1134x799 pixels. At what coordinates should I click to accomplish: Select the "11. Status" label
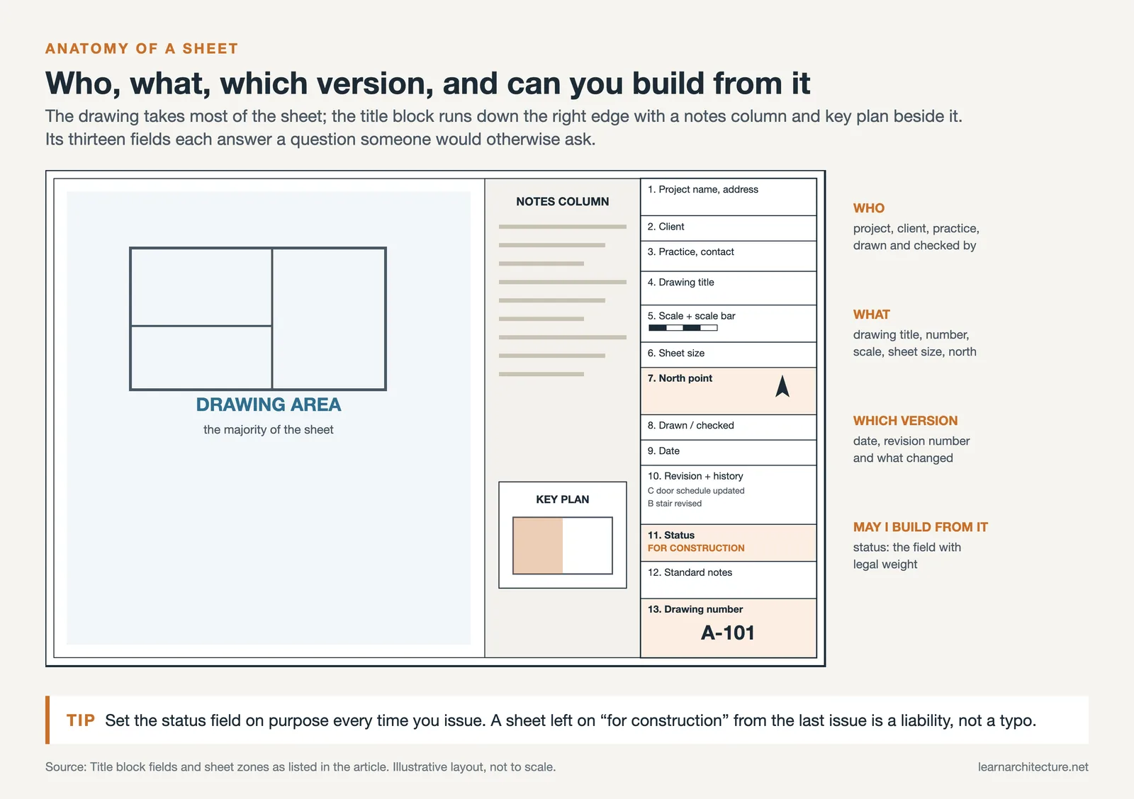pos(670,535)
